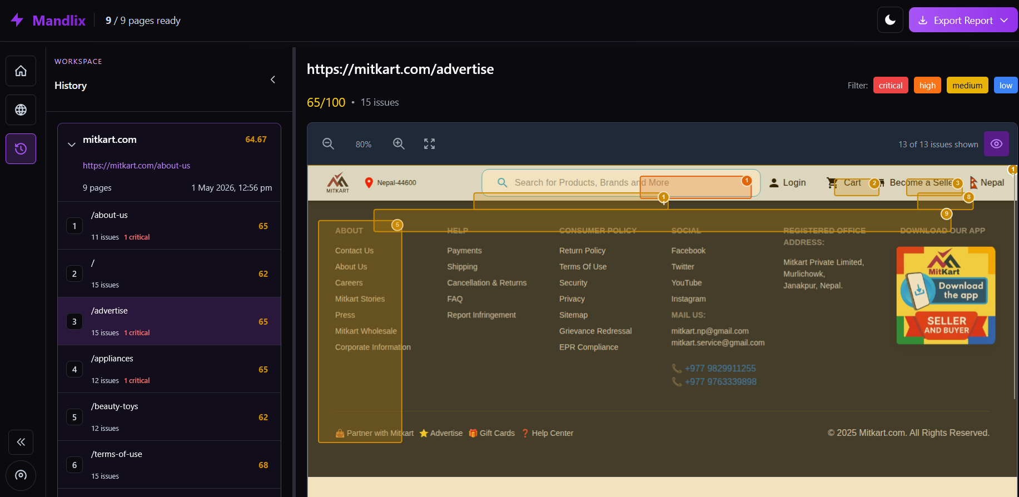Click the EPR Compliance link
The height and width of the screenshot is (497, 1019).
(588, 347)
